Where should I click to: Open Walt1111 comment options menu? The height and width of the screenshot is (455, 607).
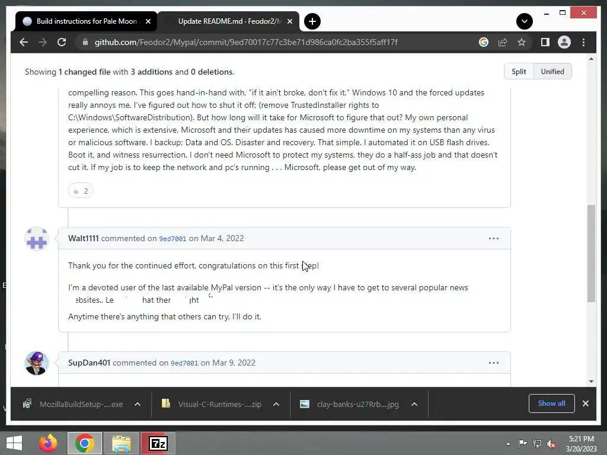pyautogui.click(x=494, y=238)
